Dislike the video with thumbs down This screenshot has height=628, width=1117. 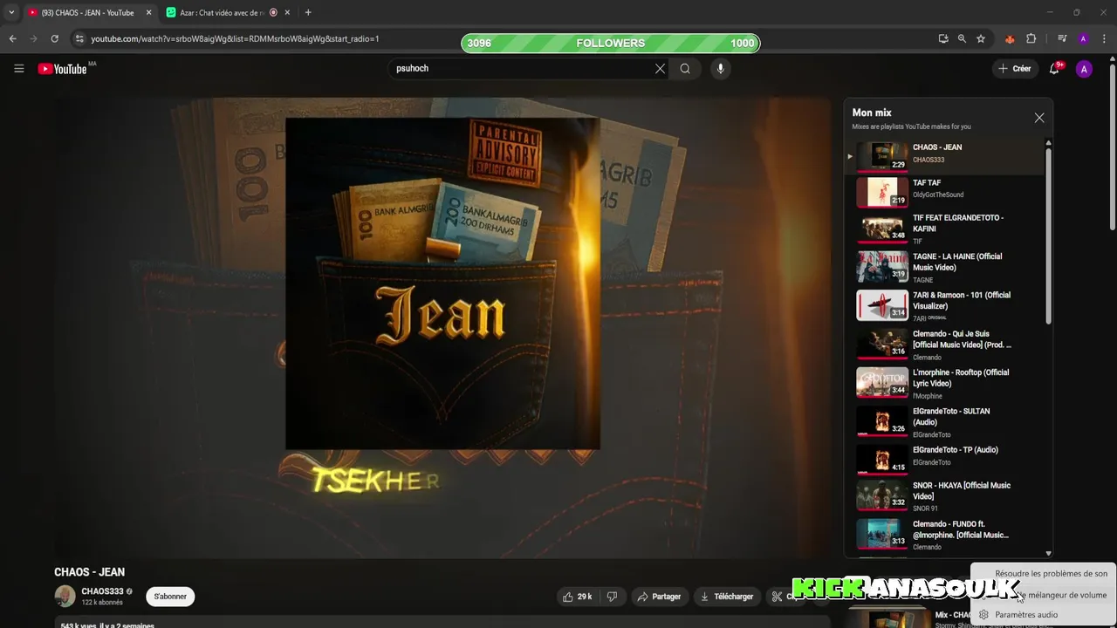point(612,597)
